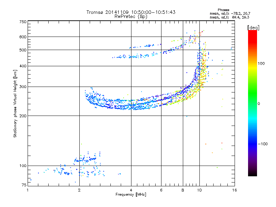The height and width of the screenshot is (207, 276).
Task: Click the colorbar tick label '0'
Action: tap(259, 103)
